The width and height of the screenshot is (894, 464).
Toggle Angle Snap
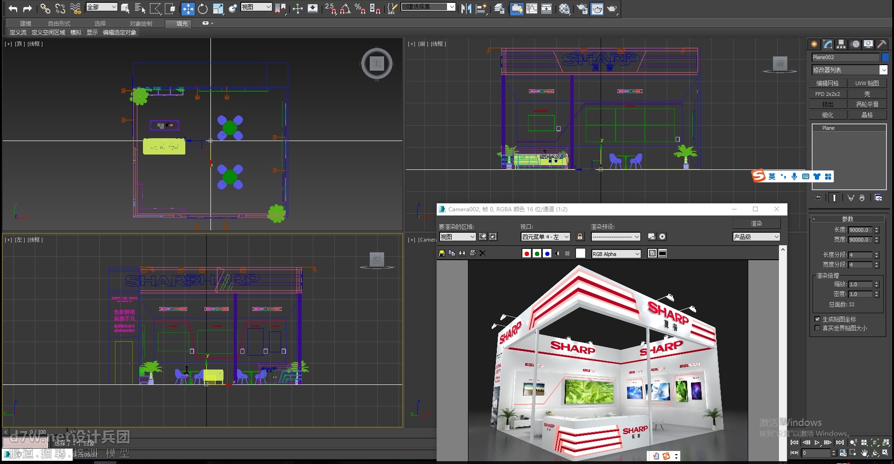click(345, 8)
